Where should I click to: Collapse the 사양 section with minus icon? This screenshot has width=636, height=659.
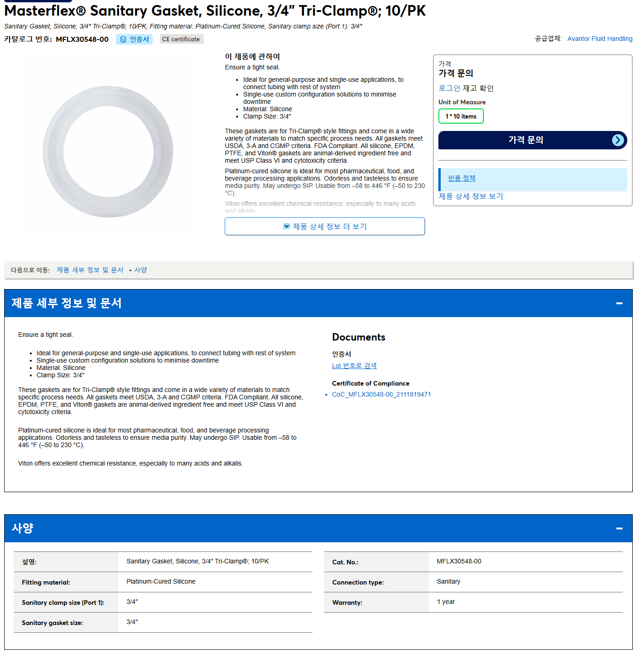[619, 528]
